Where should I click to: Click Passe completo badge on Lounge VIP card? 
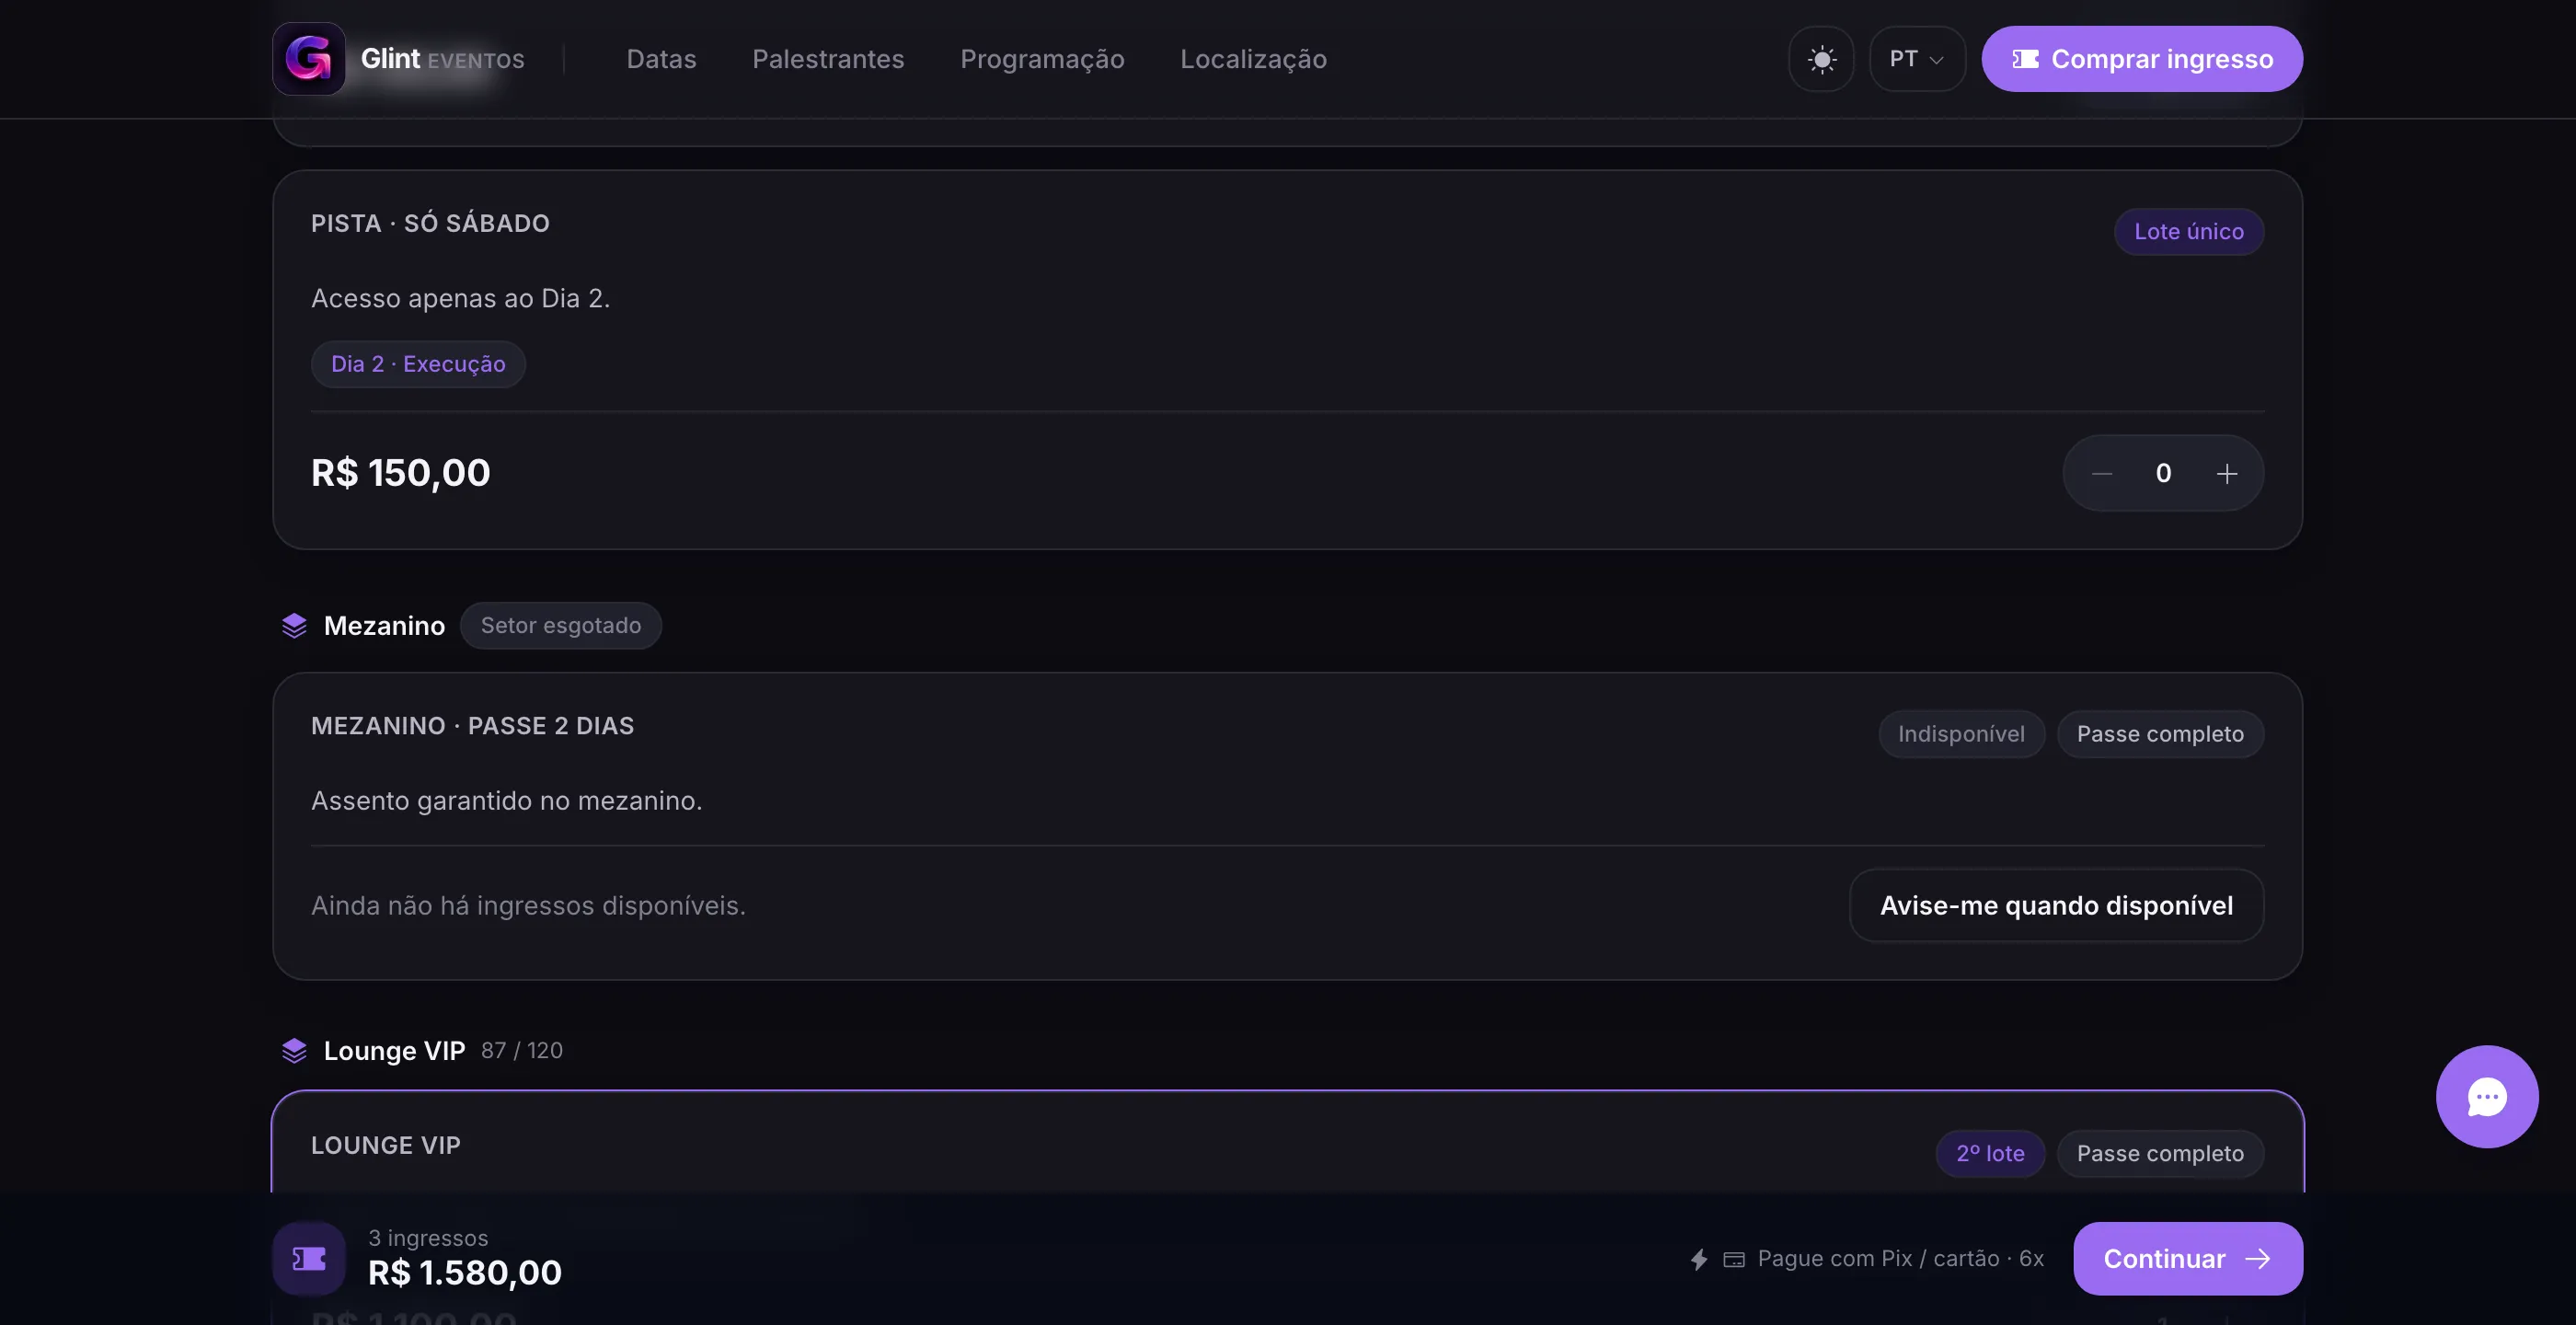[x=2160, y=1154]
